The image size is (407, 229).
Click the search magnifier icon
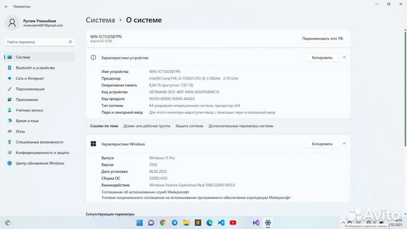pyautogui.click(x=70, y=42)
